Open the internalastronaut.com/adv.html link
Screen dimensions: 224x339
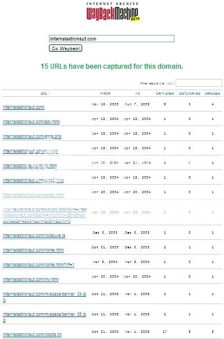click(x=31, y=122)
